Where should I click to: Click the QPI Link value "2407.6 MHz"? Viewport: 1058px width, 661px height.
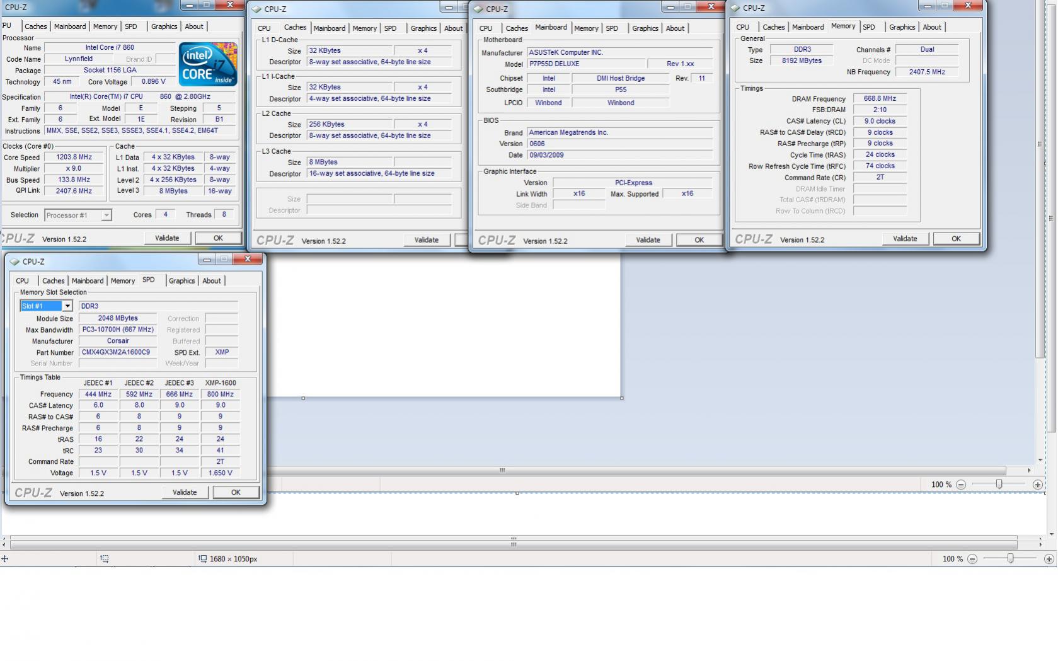pos(74,191)
